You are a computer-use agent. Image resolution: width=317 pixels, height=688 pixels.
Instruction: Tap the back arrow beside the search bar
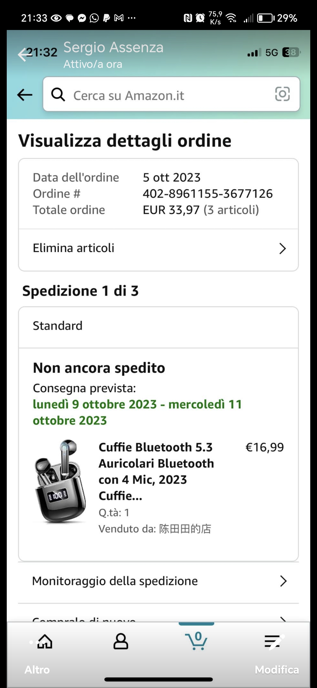[x=25, y=95]
